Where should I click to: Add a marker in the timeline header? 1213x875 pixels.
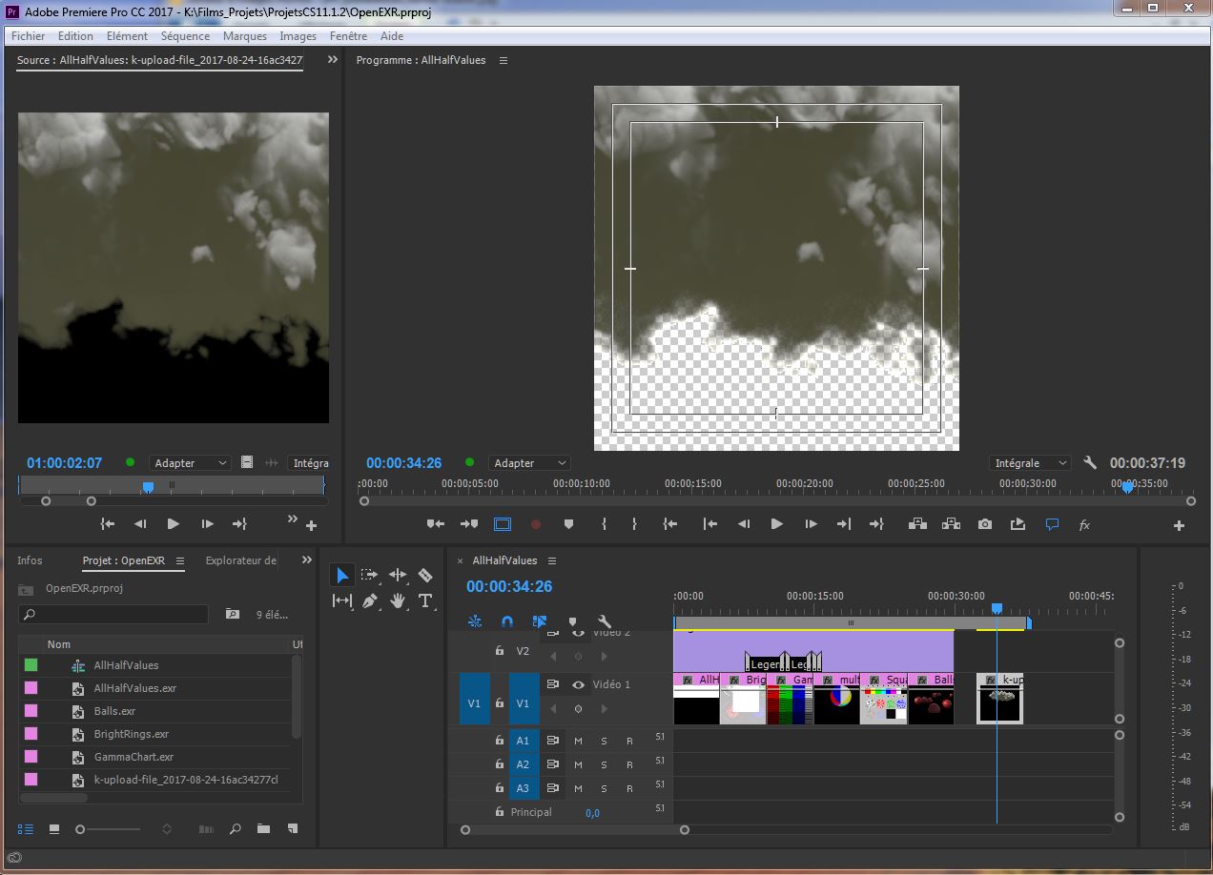[x=572, y=621]
